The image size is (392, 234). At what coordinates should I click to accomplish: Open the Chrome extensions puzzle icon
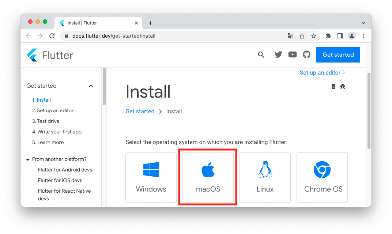coord(328,36)
